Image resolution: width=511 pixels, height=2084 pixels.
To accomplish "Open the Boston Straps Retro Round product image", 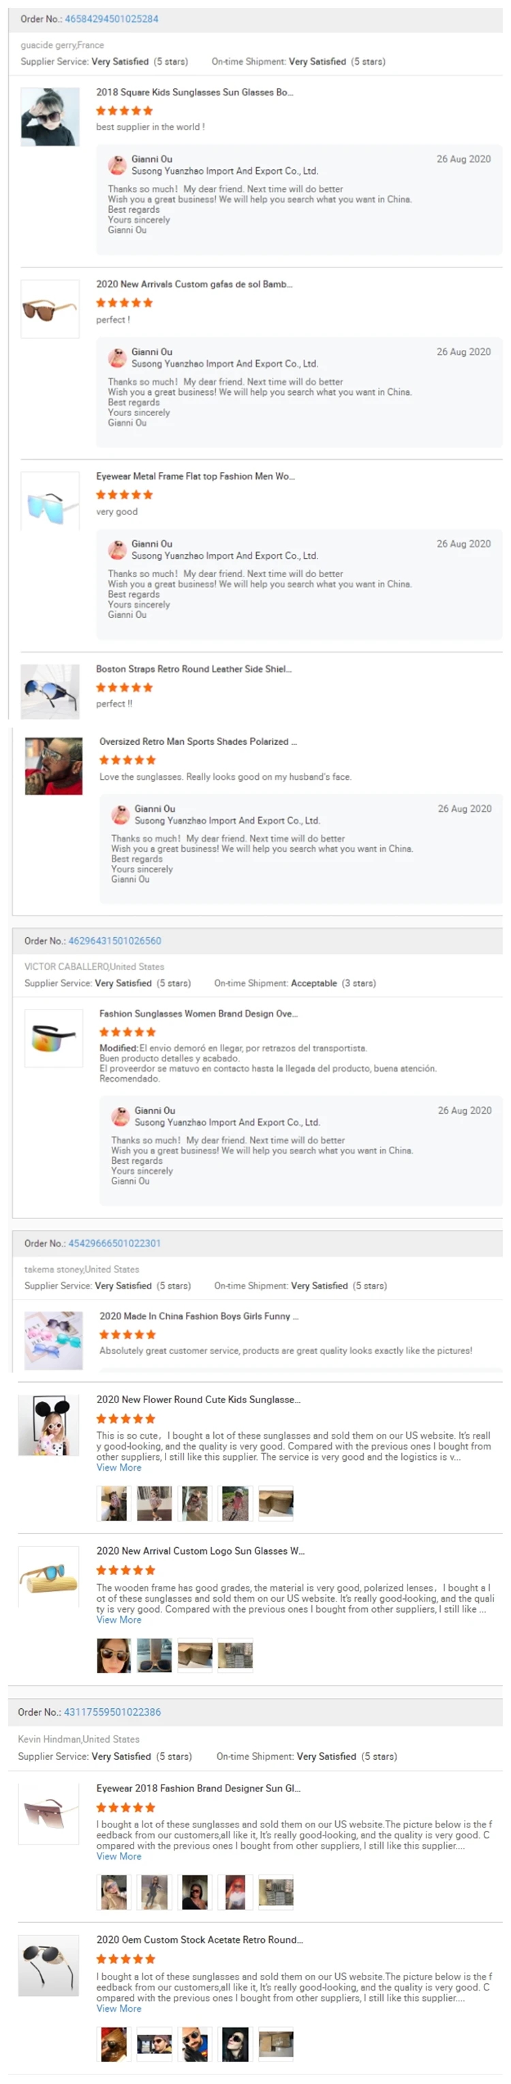I will (x=50, y=692).
